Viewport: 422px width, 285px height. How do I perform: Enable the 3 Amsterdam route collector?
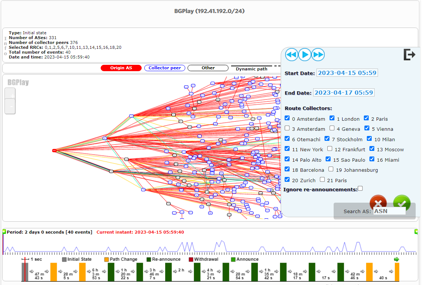(x=287, y=128)
